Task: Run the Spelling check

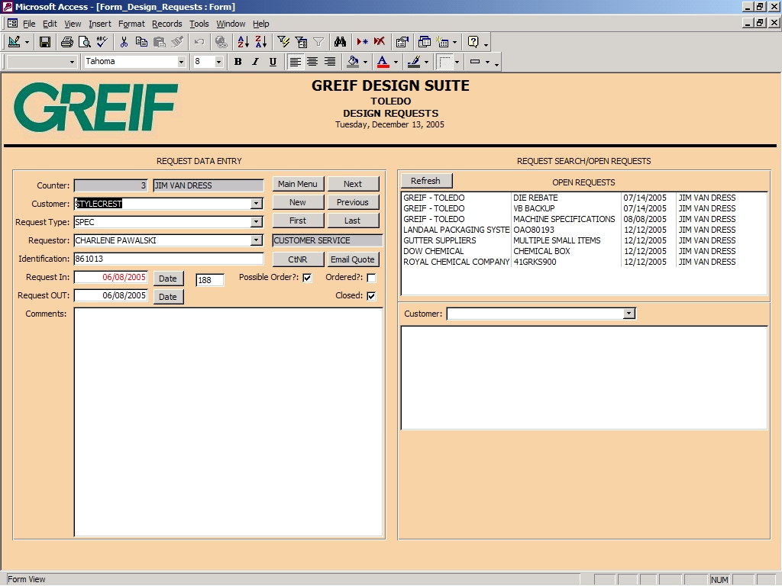Action: point(102,42)
